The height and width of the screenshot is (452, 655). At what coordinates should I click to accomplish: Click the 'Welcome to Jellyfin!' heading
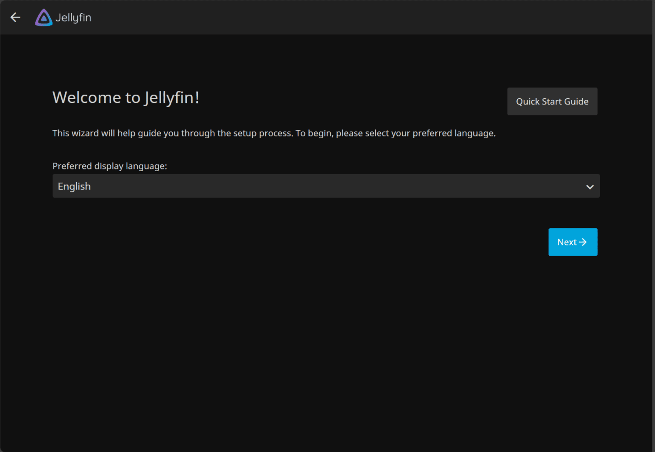pos(126,97)
